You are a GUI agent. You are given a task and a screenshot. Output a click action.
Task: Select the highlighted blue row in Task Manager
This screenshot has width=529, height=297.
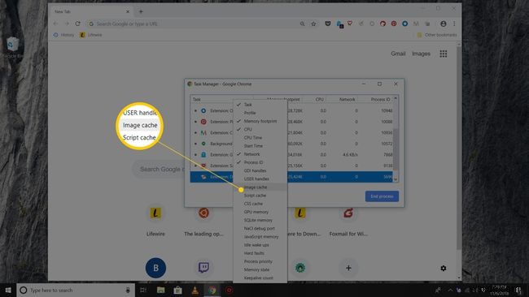pos(292,177)
